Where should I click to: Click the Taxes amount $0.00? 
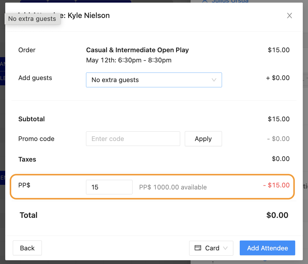coord(281,159)
